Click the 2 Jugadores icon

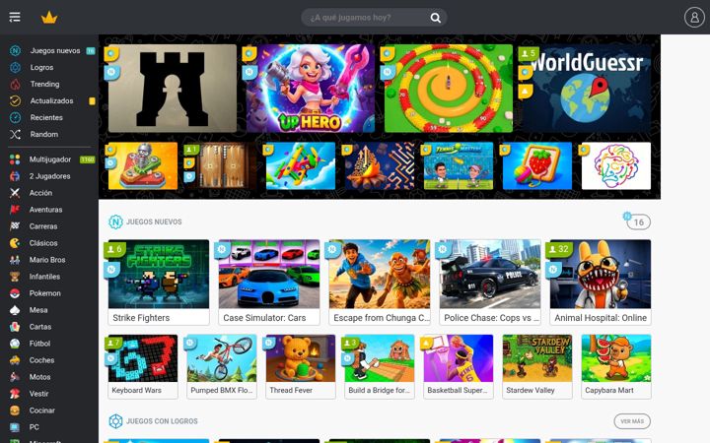tap(15, 176)
